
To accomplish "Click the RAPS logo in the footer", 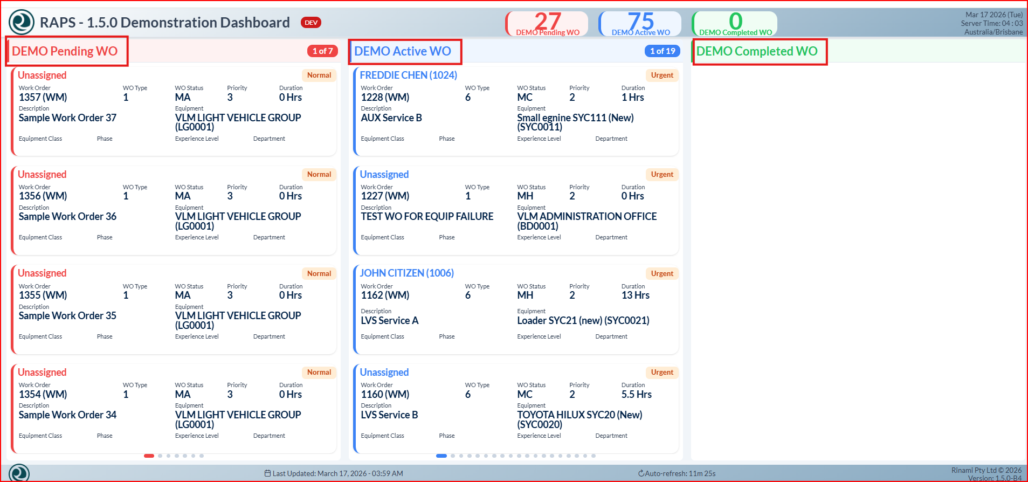I will click(19, 473).
